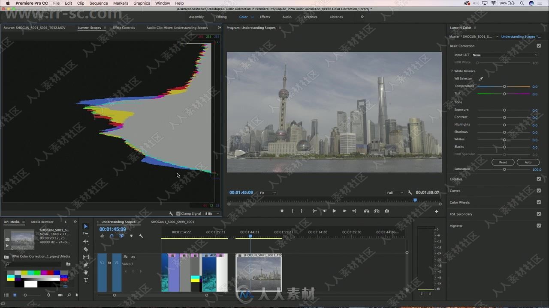Toggle the Creative section checkbox
This screenshot has height=308, width=549.
[539, 179]
